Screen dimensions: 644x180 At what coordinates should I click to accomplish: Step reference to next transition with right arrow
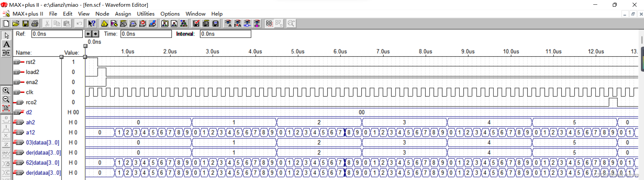(x=96, y=34)
